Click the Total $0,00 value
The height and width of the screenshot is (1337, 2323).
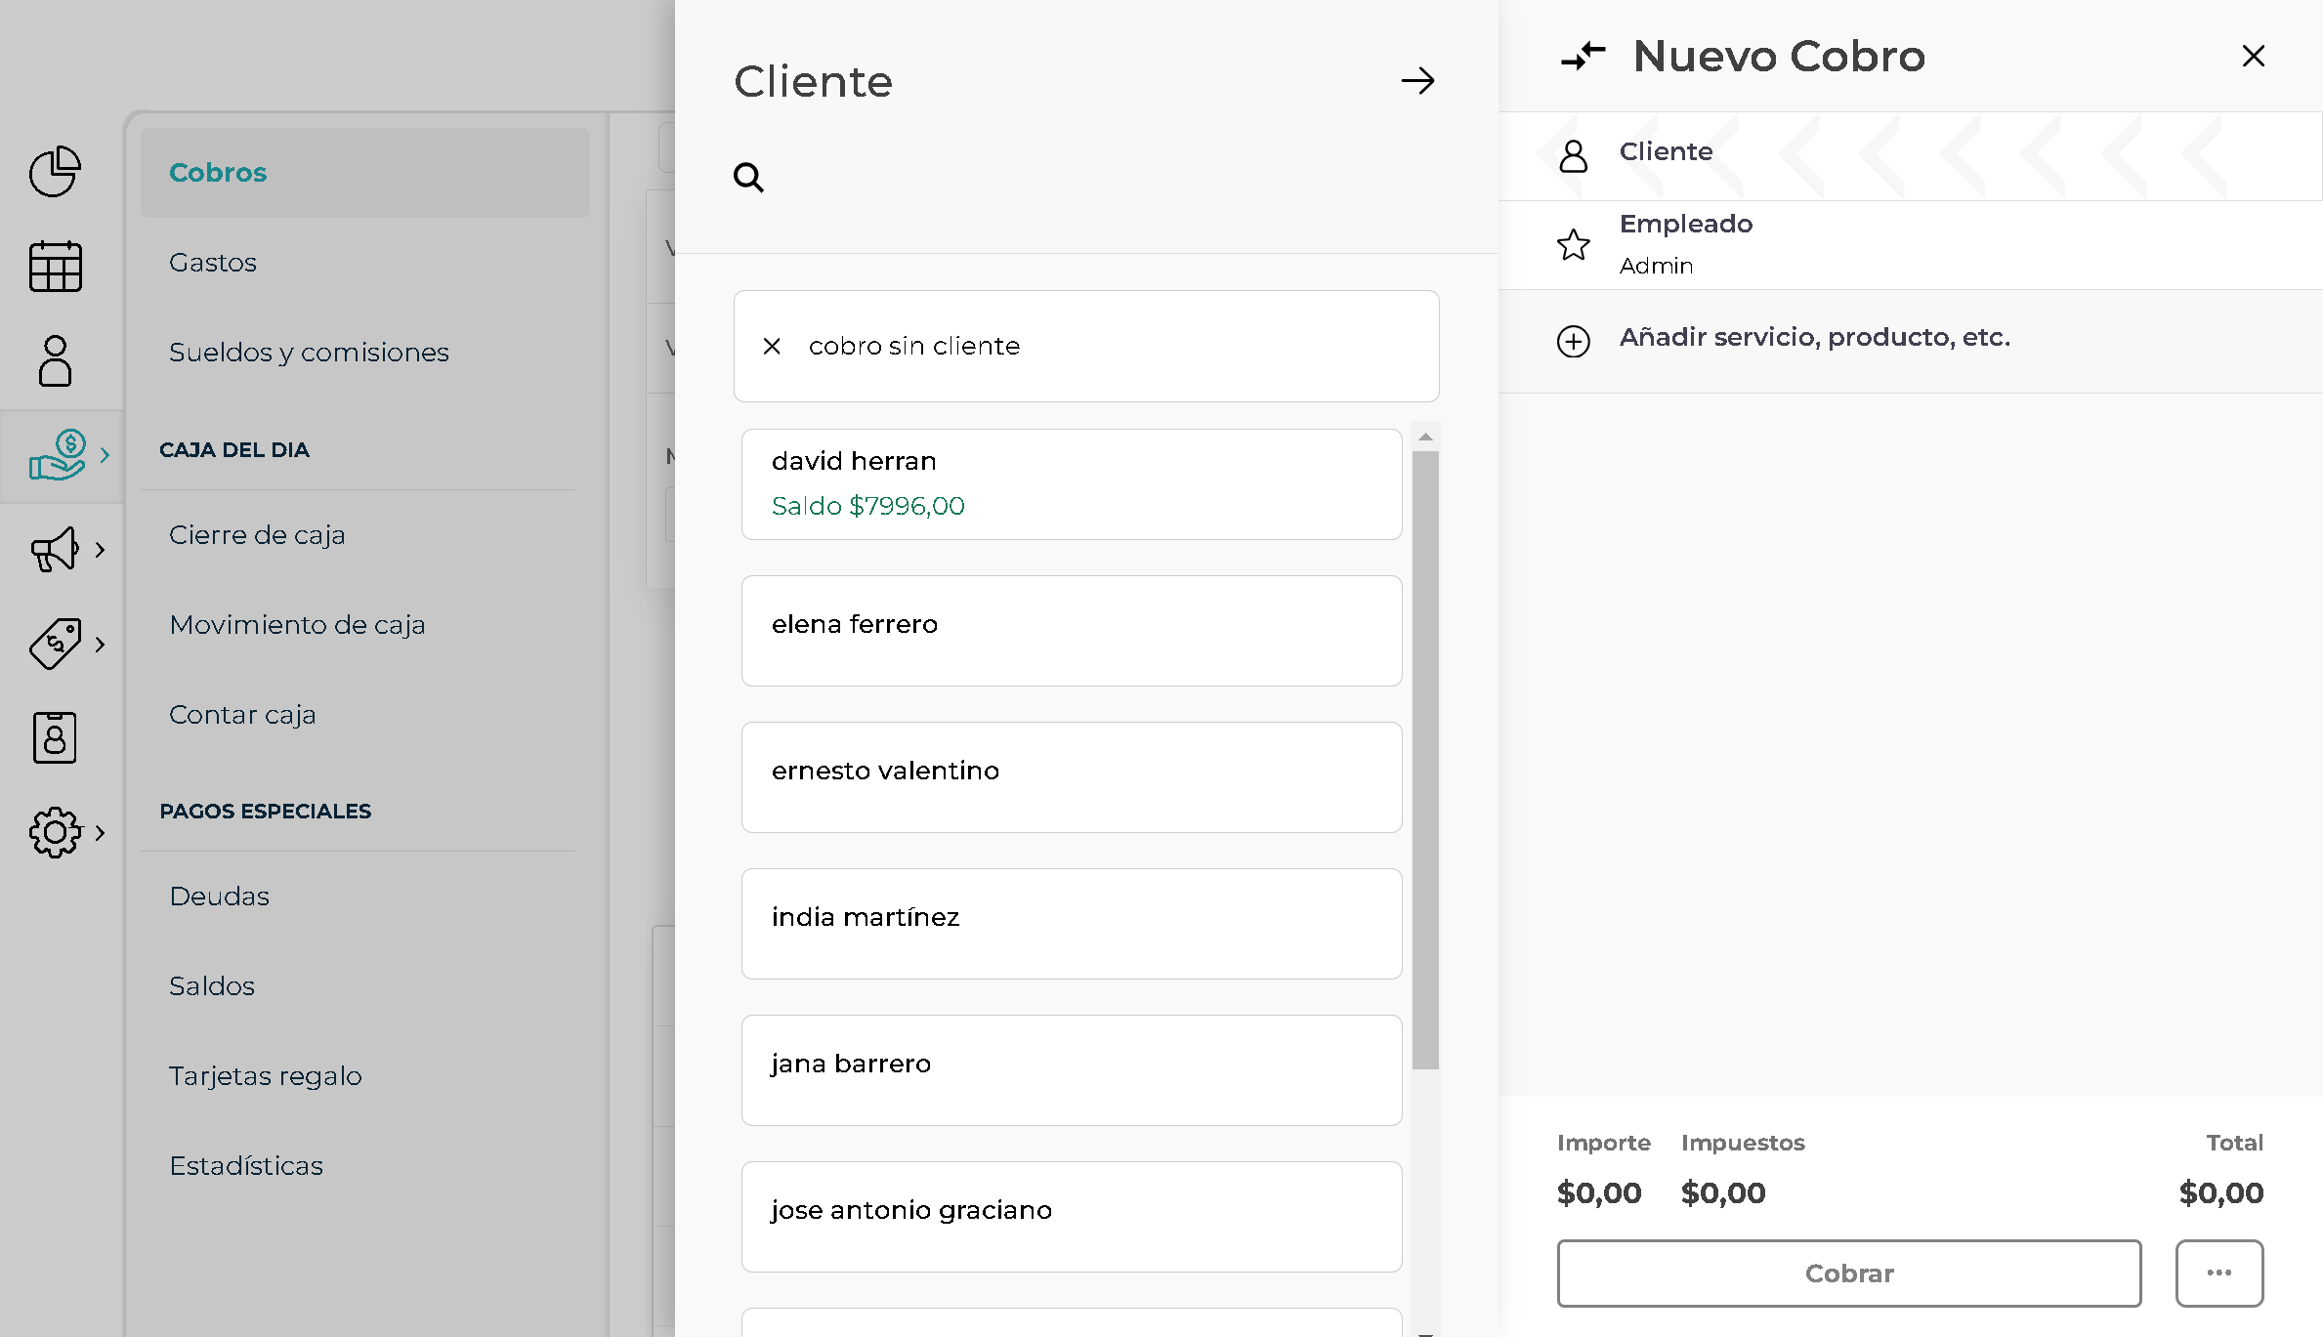tap(2220, 1192)
